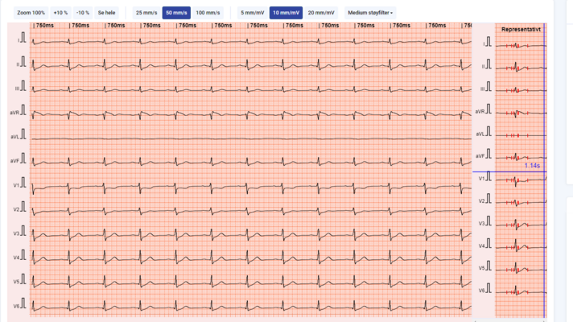
Task: Click the Se hele button
Action: [106, 13]
